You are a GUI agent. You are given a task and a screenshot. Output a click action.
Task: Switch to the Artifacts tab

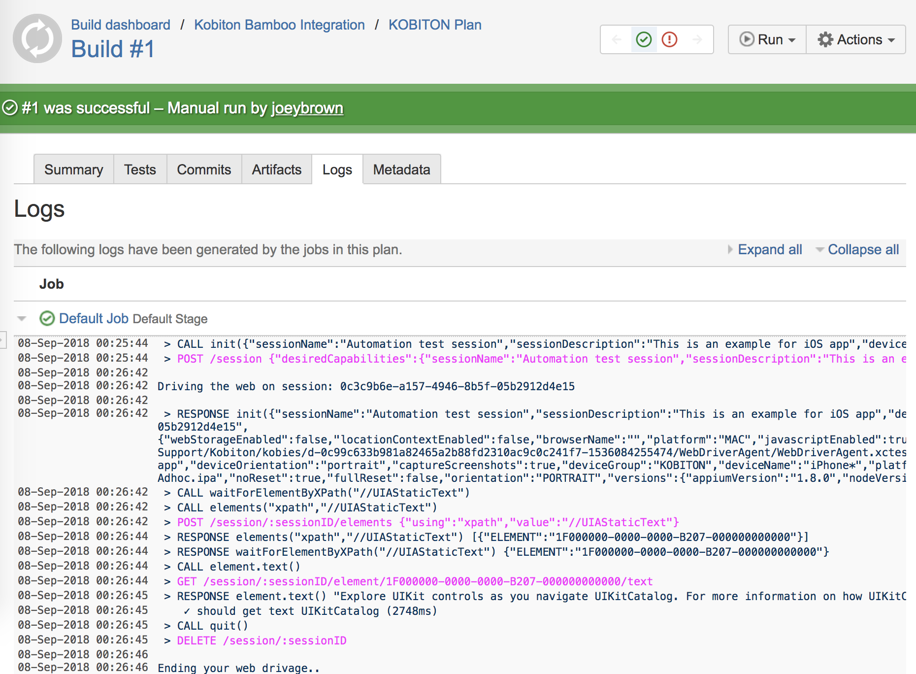click(276, 169)
